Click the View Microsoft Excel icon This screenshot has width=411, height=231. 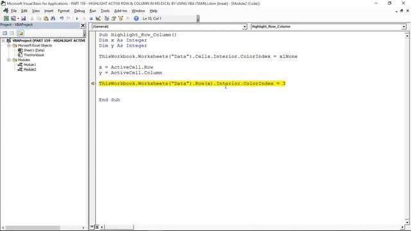tap(6, 19)
